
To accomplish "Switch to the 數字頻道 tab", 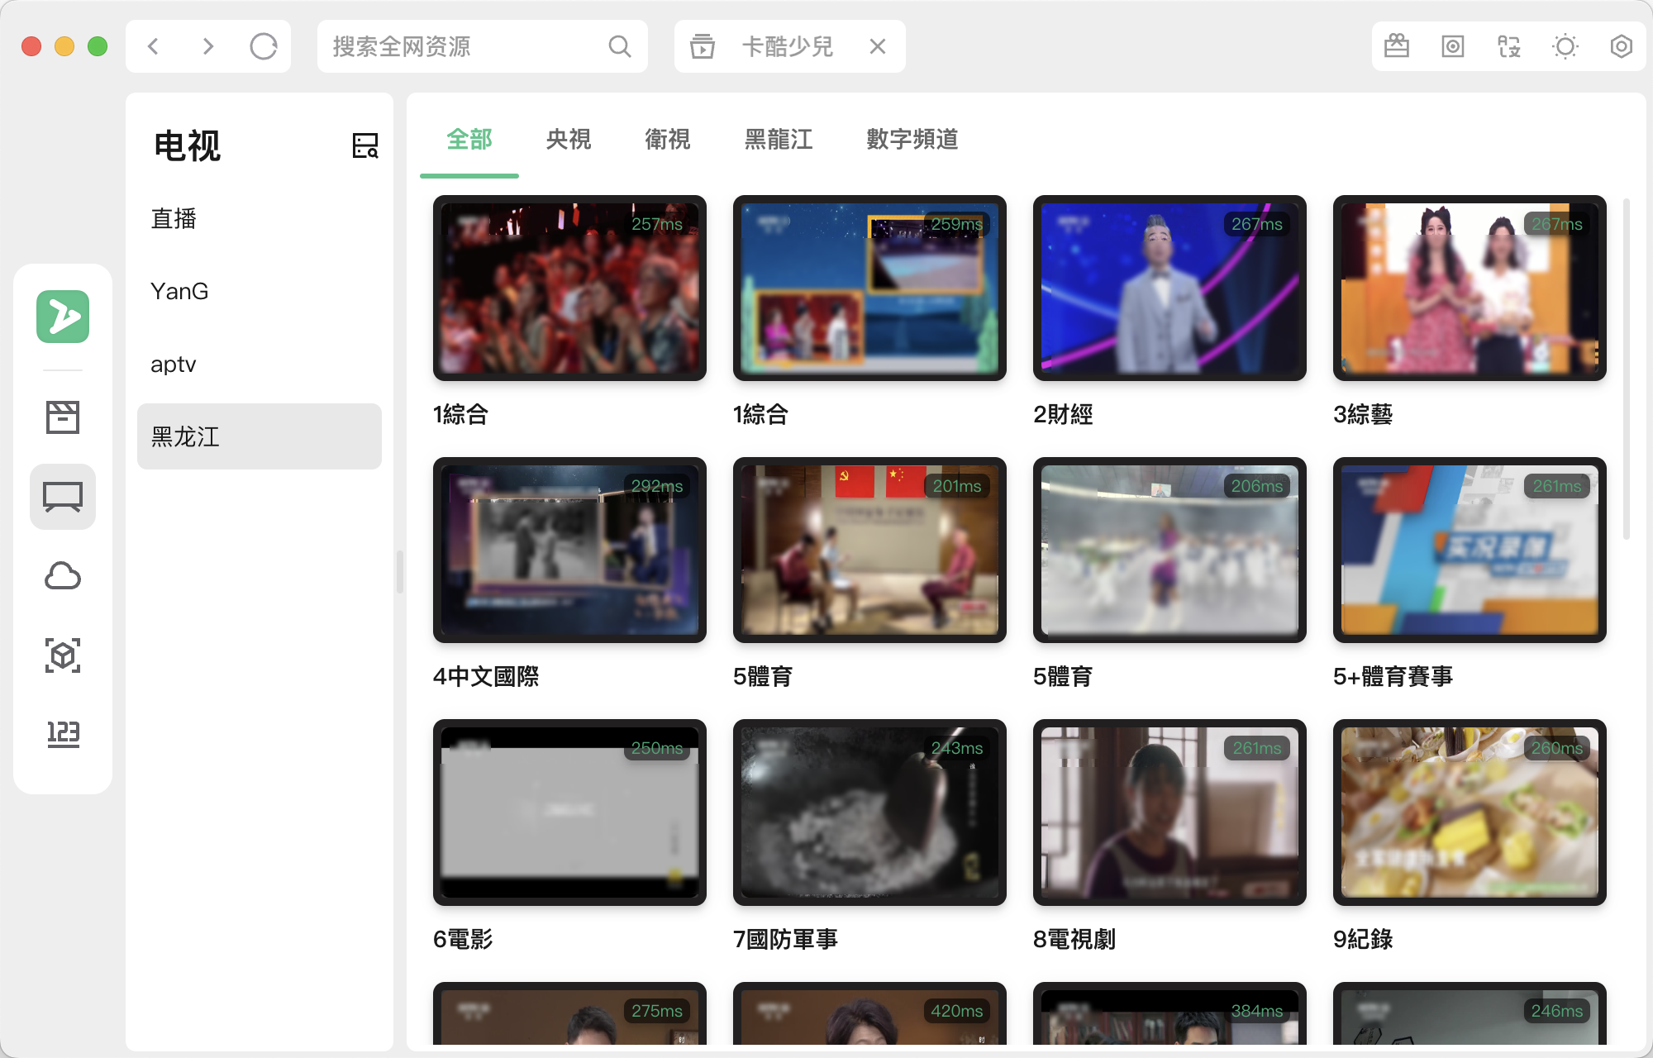I will pyautogui.click(x=912, y=139).
